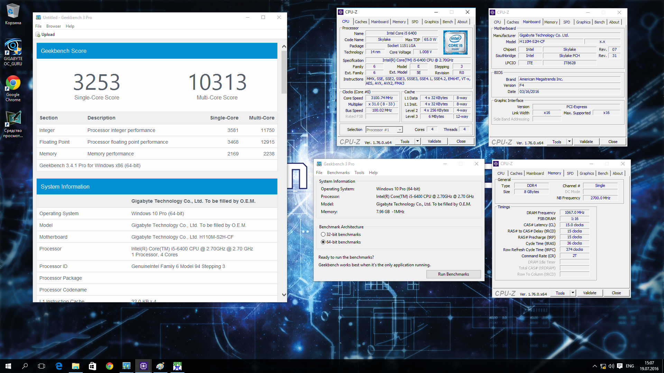Screen dimensions: 664x373
Task: Click the Memory row in Geekbench section table
Action: point(157,154)
